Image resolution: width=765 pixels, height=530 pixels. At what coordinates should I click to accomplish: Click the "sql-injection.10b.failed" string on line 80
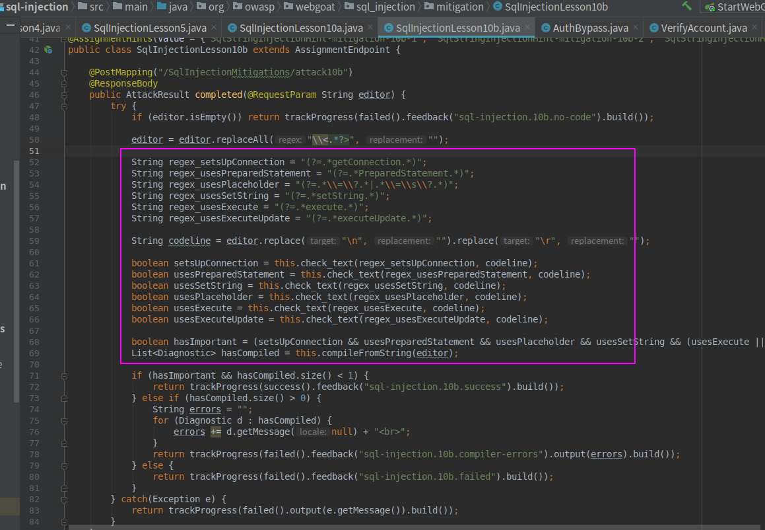click(x=428, y=476)
